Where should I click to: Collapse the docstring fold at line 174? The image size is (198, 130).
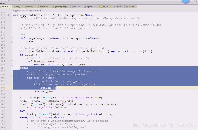click(12, 18)
